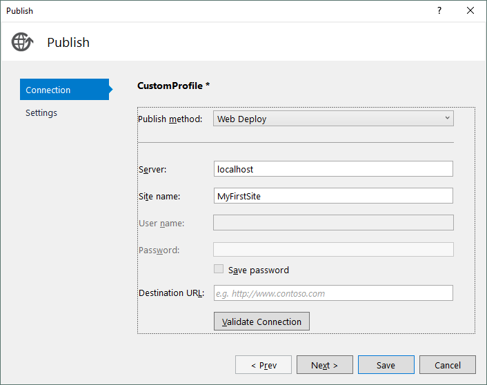The height and width of the screenshot is (385, 487).
Task: Click the Validate Connection button
Action: click(261, 322)
